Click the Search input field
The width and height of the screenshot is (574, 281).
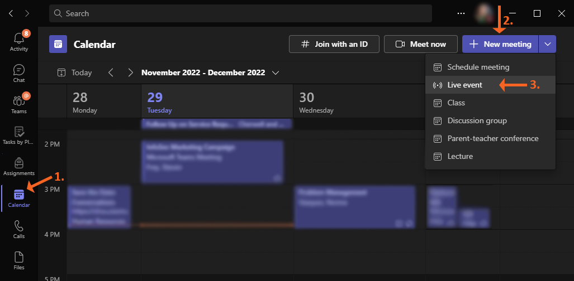240,13
